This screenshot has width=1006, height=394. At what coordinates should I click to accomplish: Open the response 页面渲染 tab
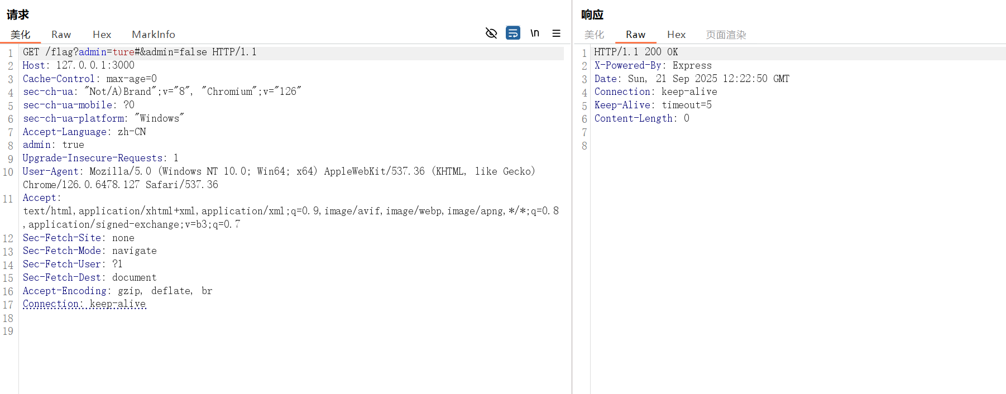726,35
